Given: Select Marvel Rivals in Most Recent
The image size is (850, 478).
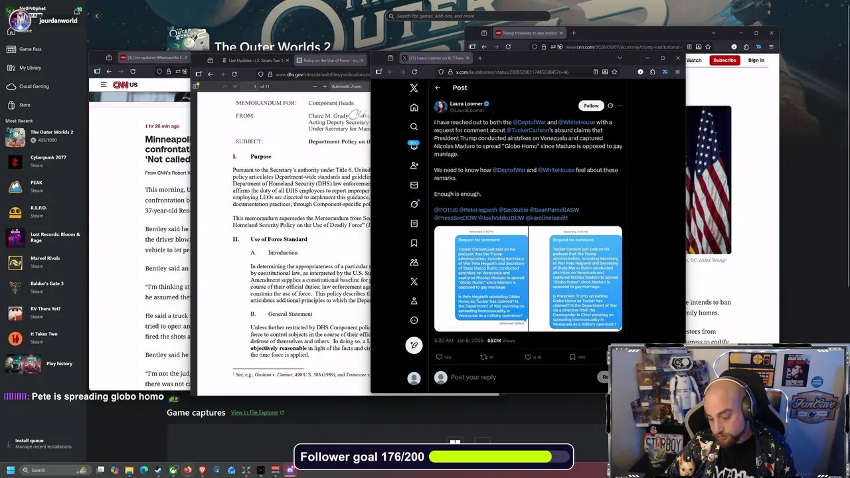Looking at the screenshot, I should 43,262.
